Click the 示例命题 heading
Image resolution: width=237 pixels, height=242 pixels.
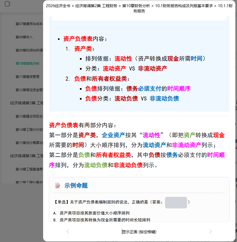click(x=76, y=186)
